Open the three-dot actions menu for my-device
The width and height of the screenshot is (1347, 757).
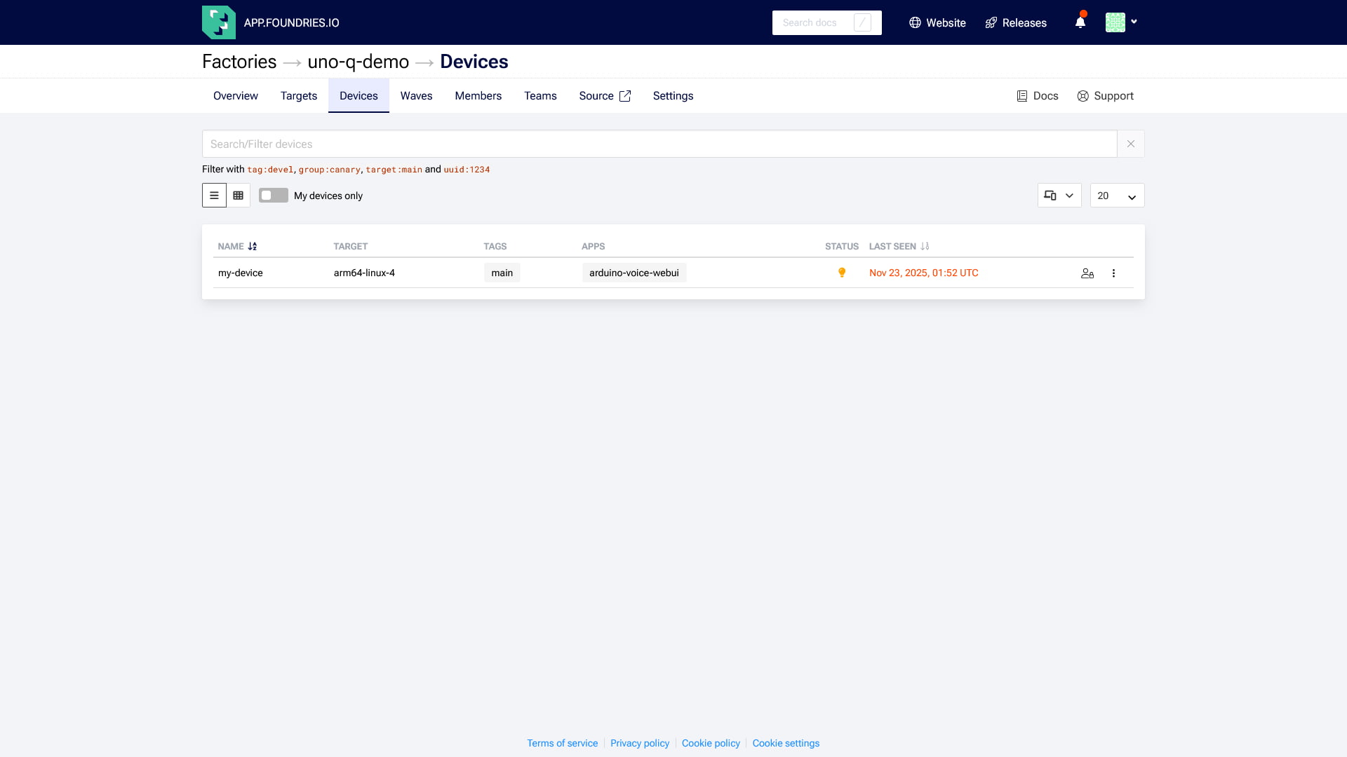coord(1113,273)
